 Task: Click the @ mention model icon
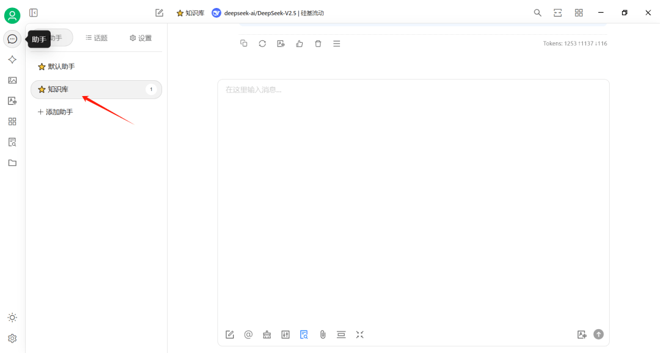[x=248, y=335]
